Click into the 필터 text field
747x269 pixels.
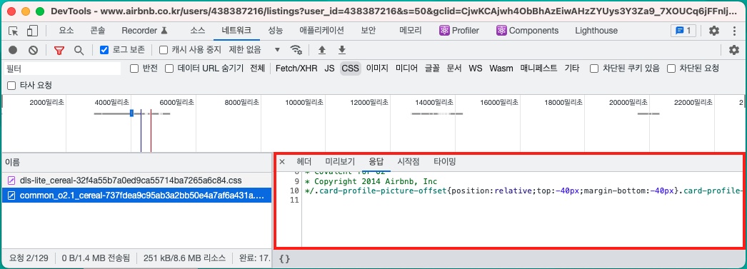[62, 68]
